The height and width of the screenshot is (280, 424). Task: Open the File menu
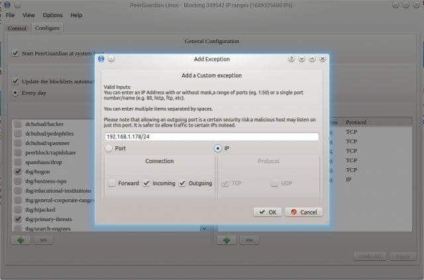pyautogui.click(x=10, y=15)
